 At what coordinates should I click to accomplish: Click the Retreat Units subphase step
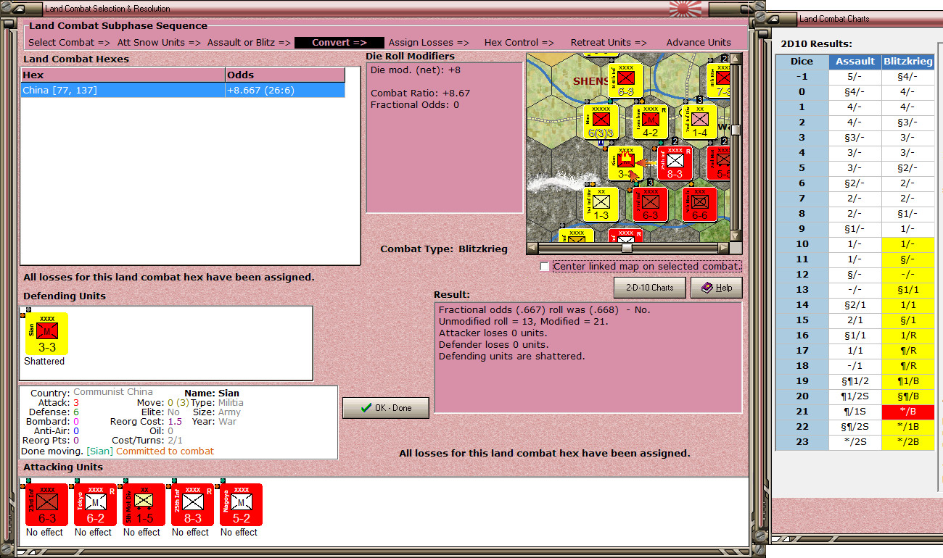pyautogui.click(x=609, y=43)
